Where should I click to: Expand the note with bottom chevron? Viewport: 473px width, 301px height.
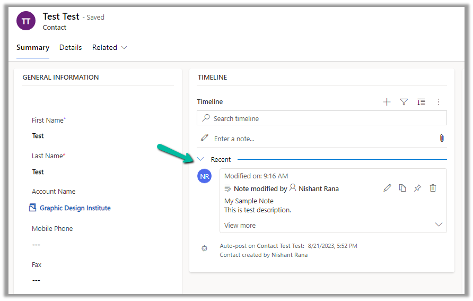439,225
